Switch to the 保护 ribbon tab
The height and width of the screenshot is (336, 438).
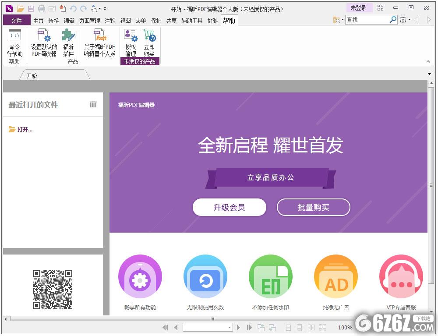(156, 21)
